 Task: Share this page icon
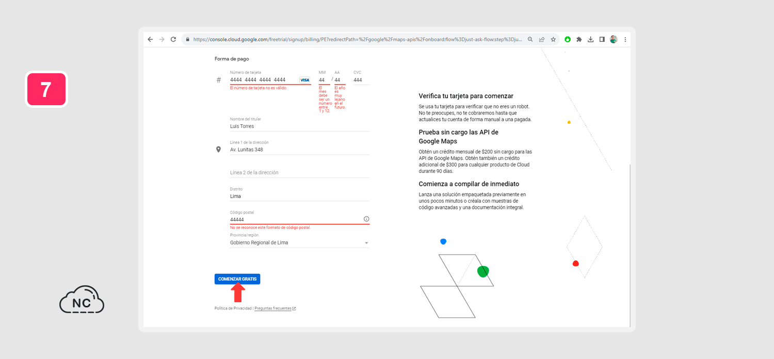pos(542,39)
